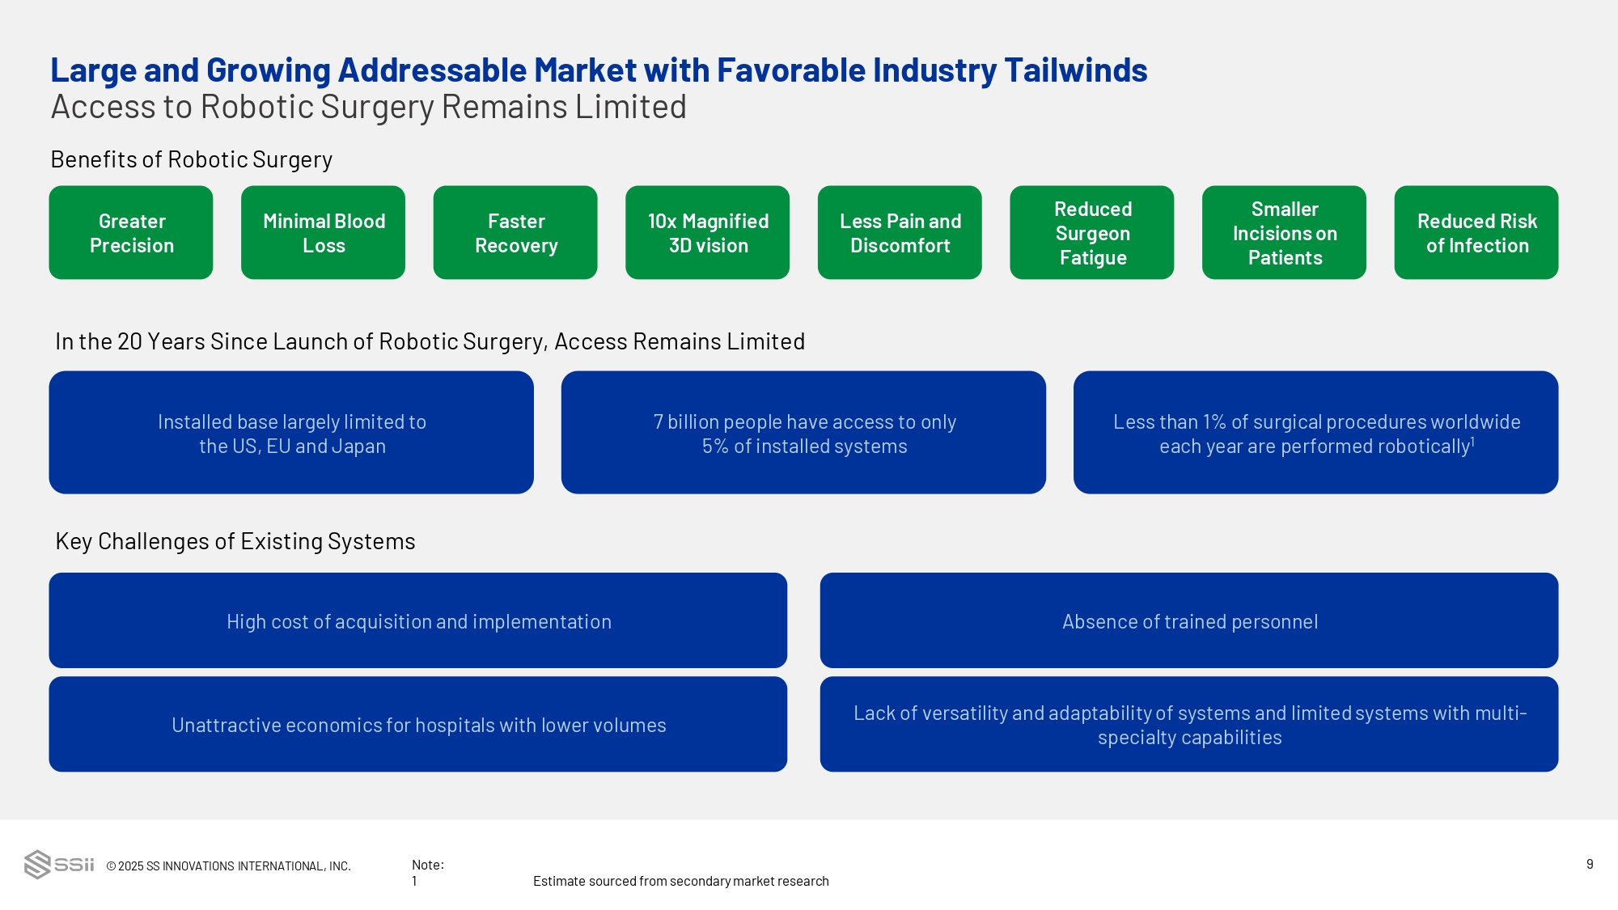Viewport: 1618px width, 910px height.
Task: Click the Reduced Risk of Infection tile
Action: click(1476, 233)
